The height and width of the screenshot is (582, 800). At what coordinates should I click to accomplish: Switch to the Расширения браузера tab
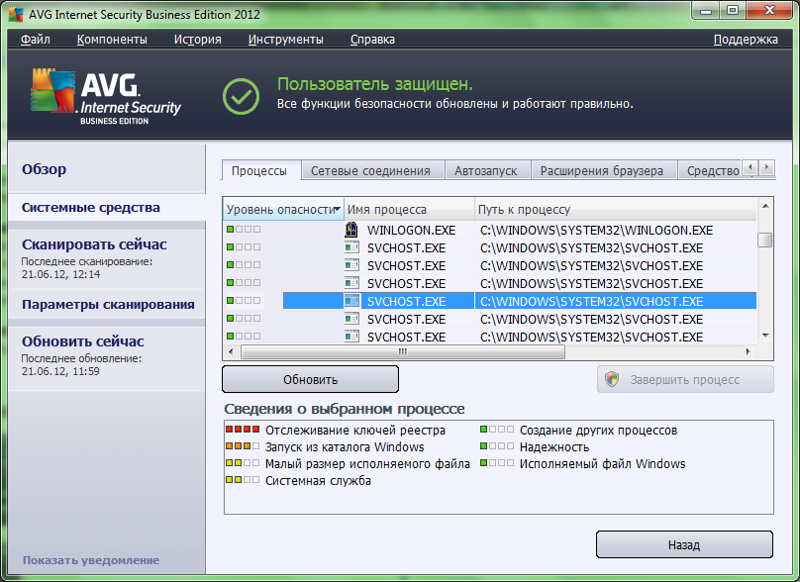602,170
